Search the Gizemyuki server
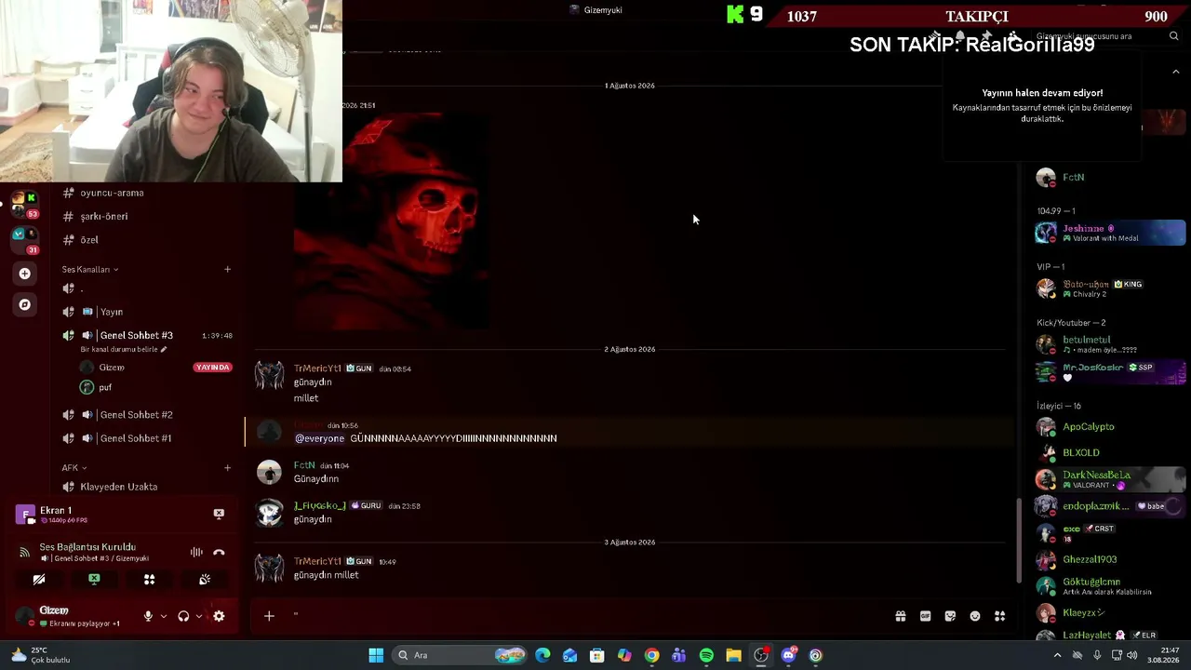The width and height of the screenshot is (1191, 670). point(1107,36)
